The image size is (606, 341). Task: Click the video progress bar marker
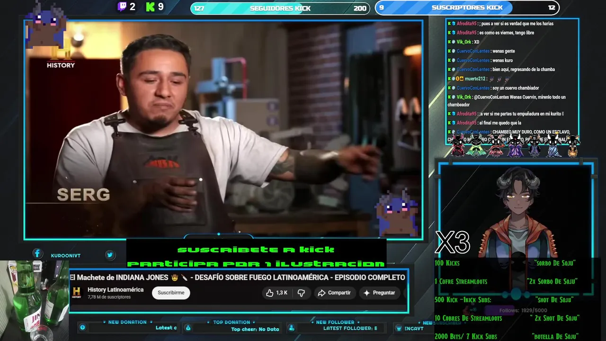[218, 234]
